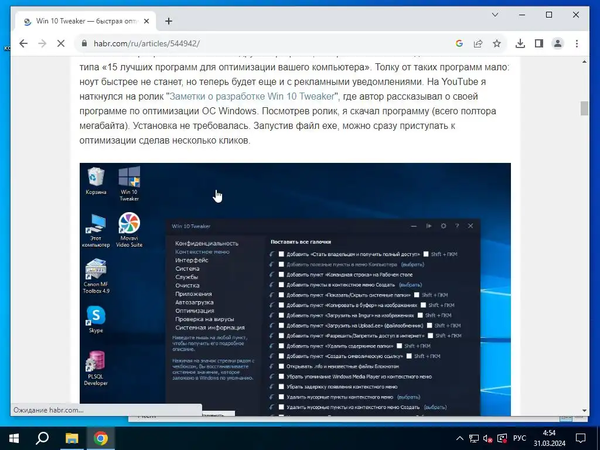
Task: Click the page scrollbar up arrow
Action: pyautogui.click(x=584, y=61)
